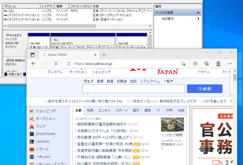
Task: Open the top オークション header link
Action: pyautogui.click(x=78, y=72)
